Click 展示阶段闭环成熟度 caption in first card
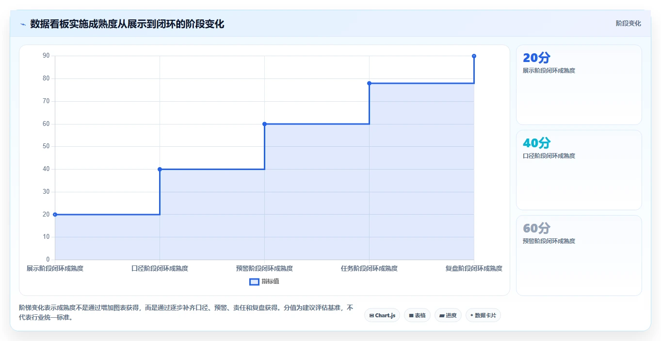661x341 pixels. [x=549, y=71]
